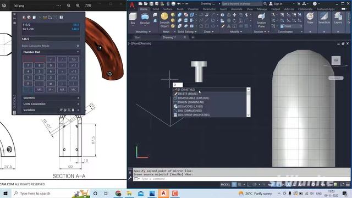Open the Front view dropdown in the Coordinates panel
This screenshot has width=352, height=198.
(x=291, y=26)
